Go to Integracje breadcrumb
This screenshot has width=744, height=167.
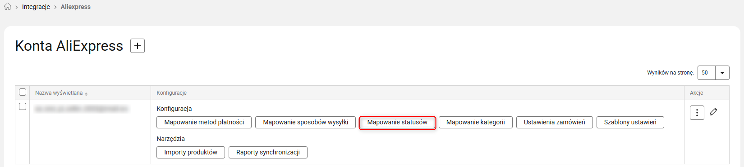pyautogui.click(x=36, y=7)
